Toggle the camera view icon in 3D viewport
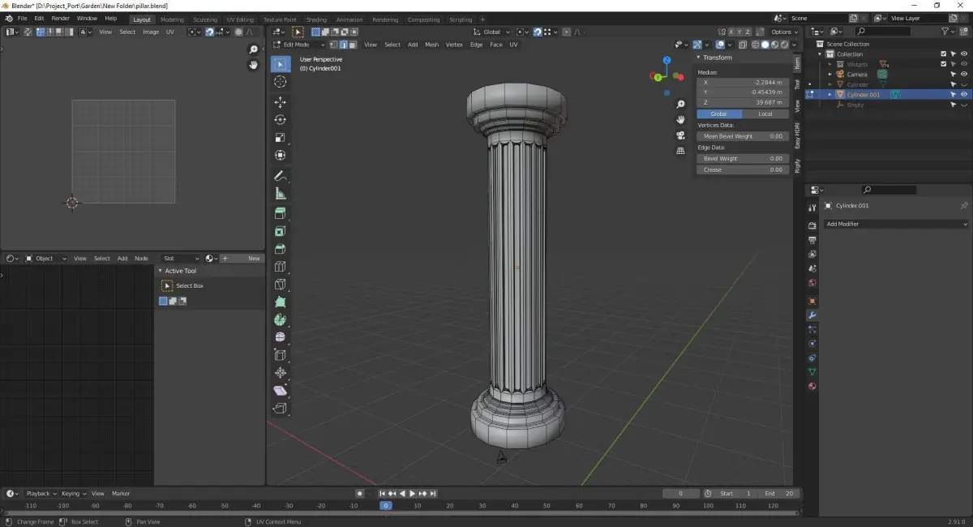The height and width of the screenshot is (527, 973). pos(680,135)
